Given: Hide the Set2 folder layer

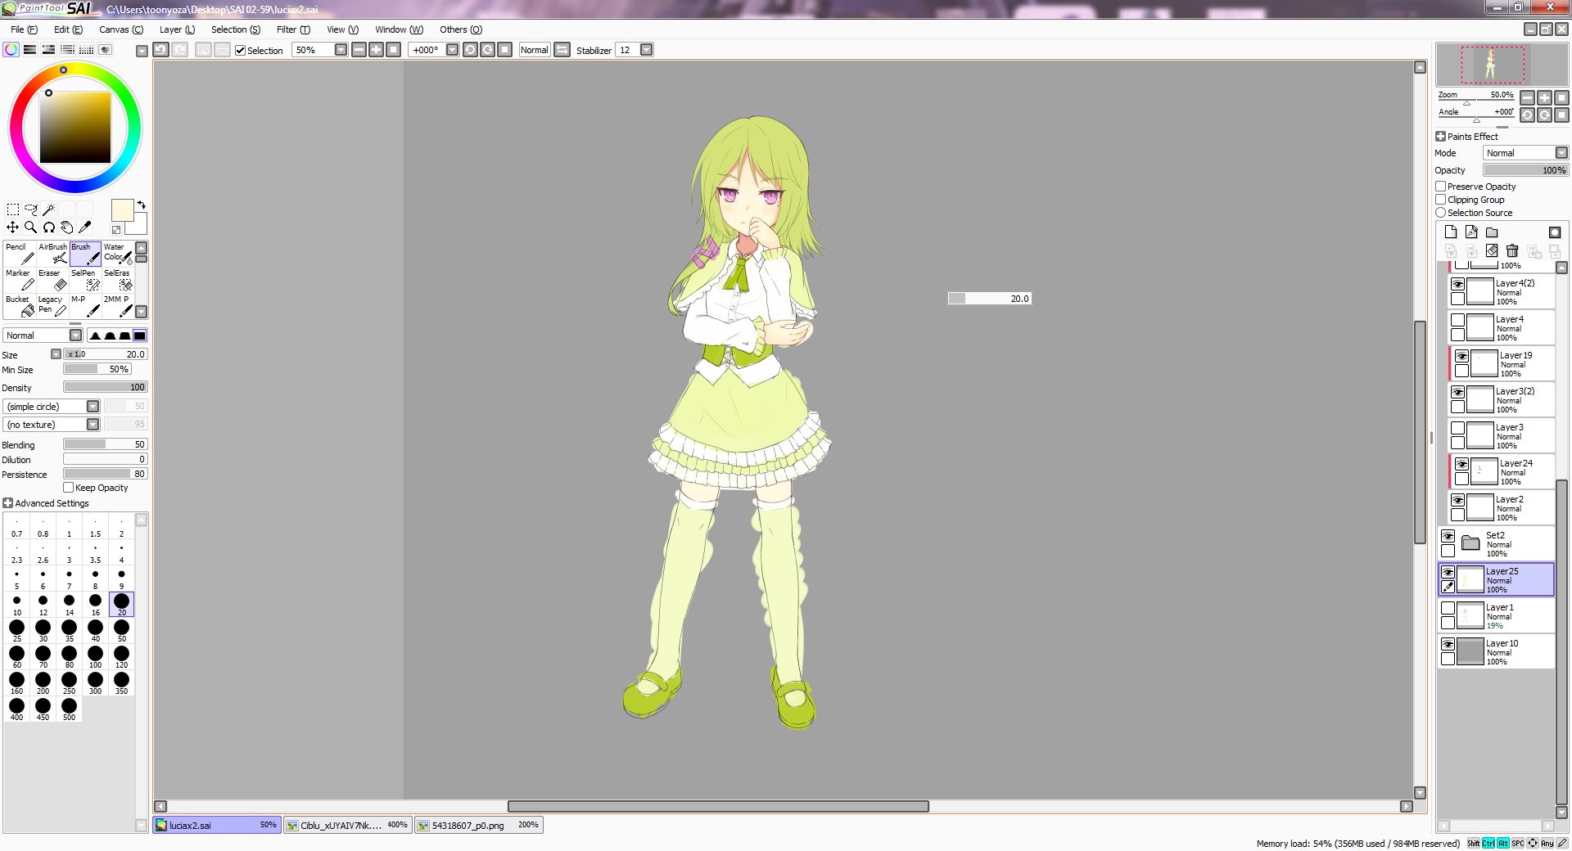Looking at the screenshot, I should 1448,536.
